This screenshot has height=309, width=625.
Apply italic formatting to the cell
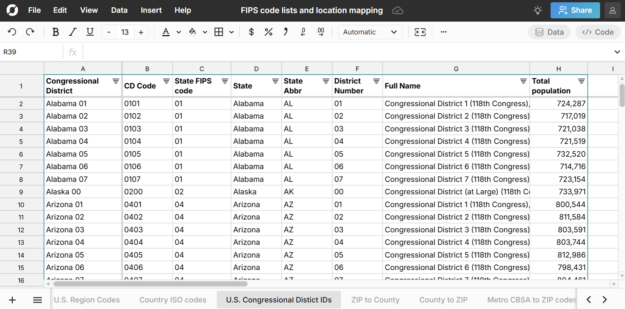click(x=72, y=32)
